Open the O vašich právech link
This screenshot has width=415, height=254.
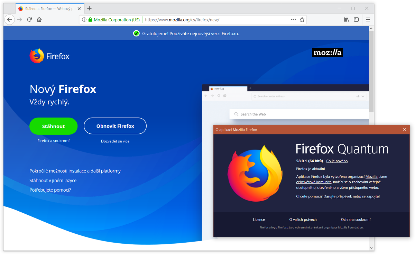[303, 220]
